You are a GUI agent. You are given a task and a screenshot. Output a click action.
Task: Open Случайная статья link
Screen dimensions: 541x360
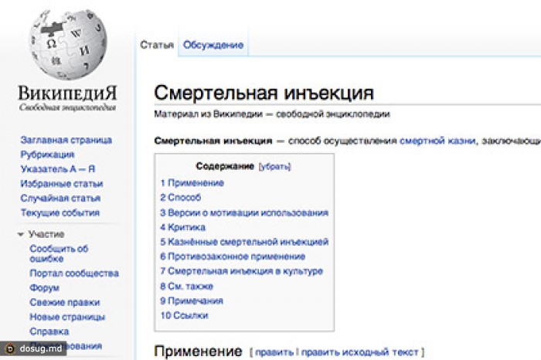(60, 199)
